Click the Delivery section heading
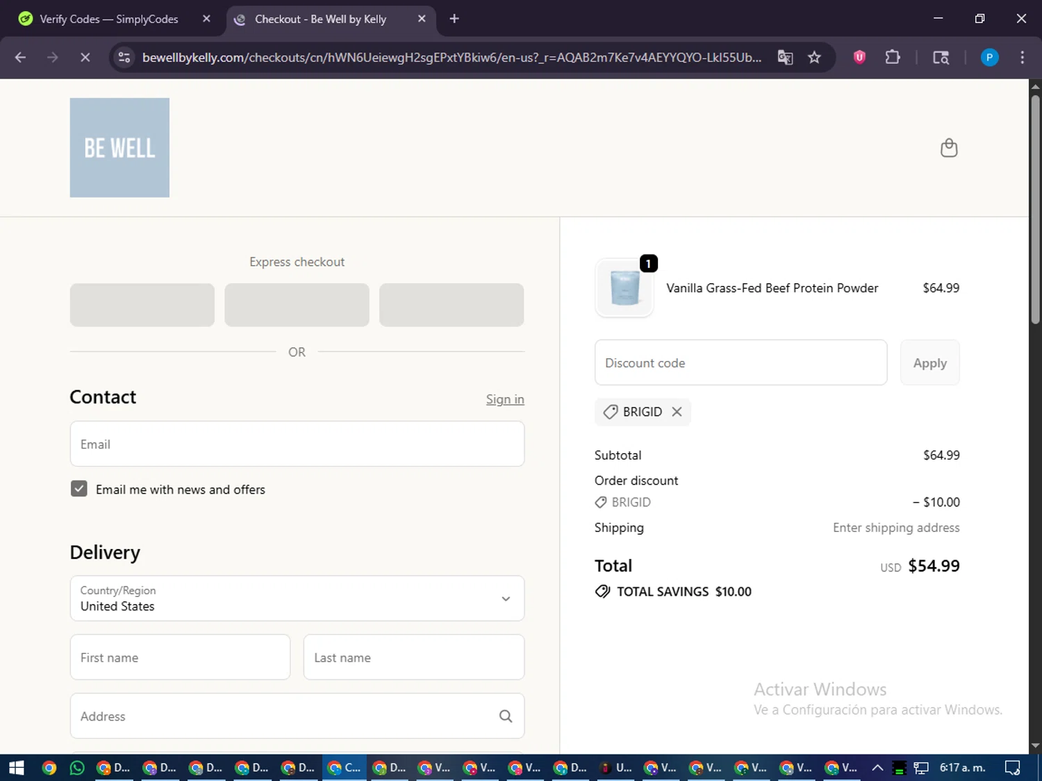 coord(105,553)
